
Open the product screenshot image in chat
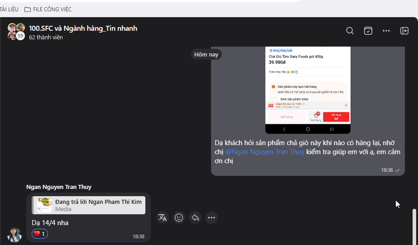pos(308,90)
